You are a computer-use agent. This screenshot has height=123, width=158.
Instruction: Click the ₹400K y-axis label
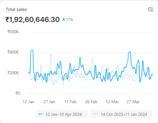click(13, 52)
